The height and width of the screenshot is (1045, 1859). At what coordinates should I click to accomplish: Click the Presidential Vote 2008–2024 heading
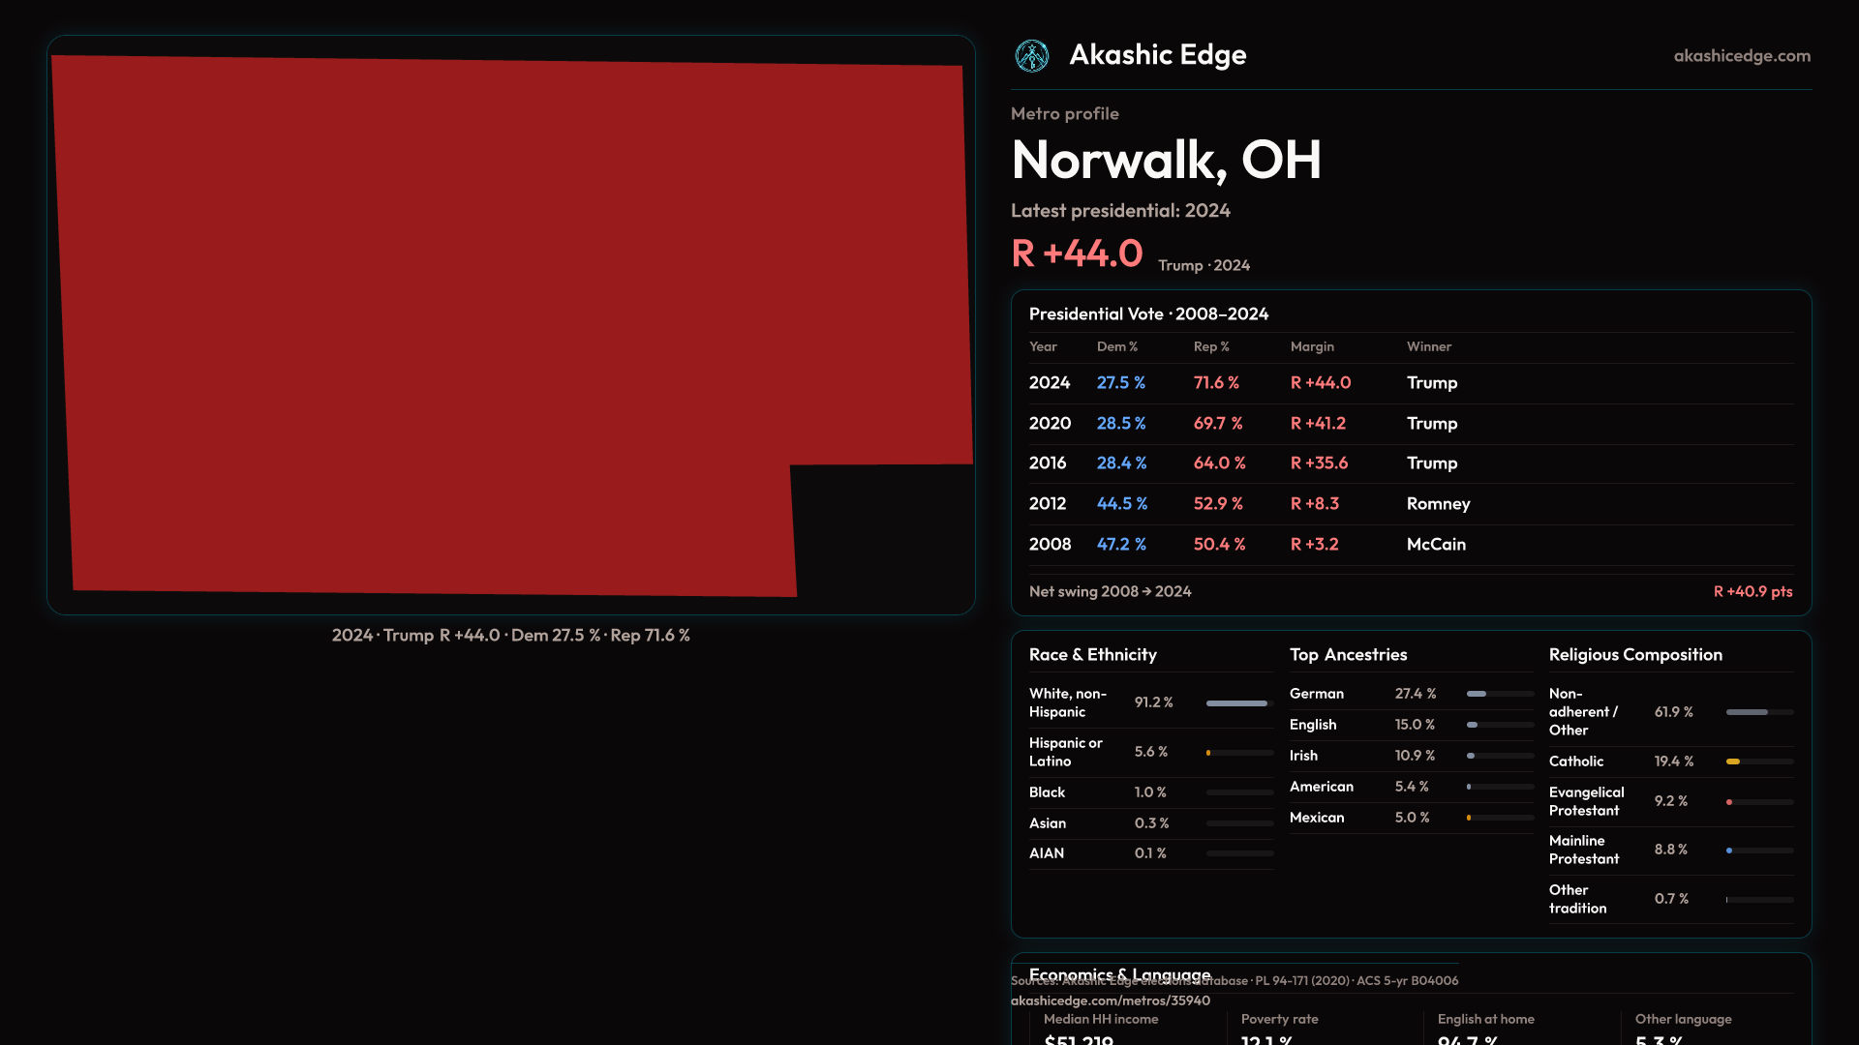(x=1148, y=313)
